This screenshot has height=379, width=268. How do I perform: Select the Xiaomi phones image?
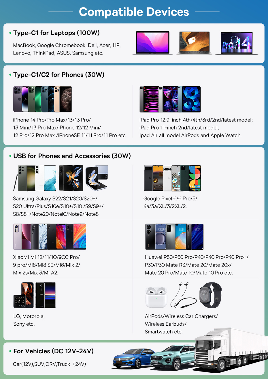50,237
